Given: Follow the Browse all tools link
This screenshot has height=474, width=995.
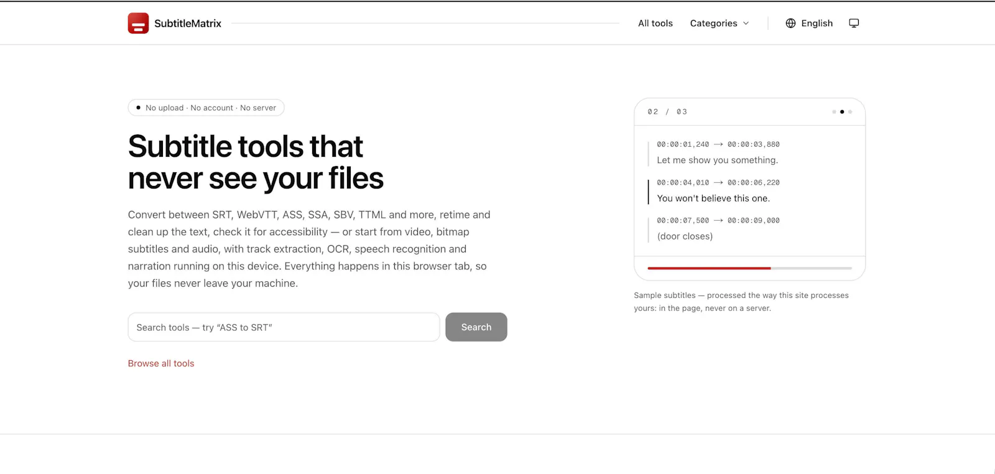Looking at the screenshot, I should pos(161,363).
